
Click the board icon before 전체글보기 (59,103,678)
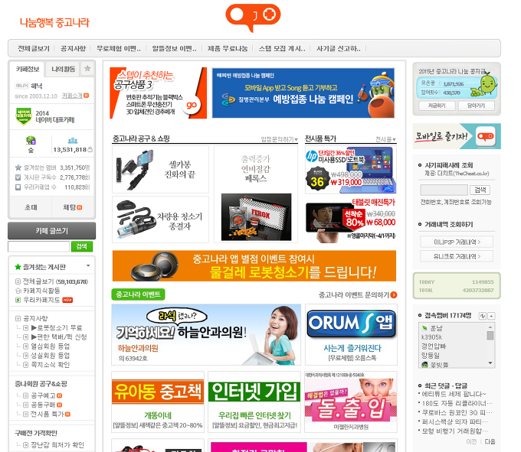click(x=18, y=281)
